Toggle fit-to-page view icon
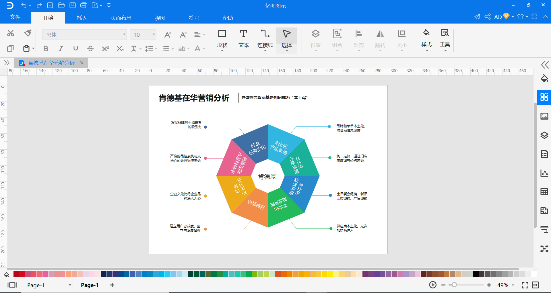 [525, 285]
